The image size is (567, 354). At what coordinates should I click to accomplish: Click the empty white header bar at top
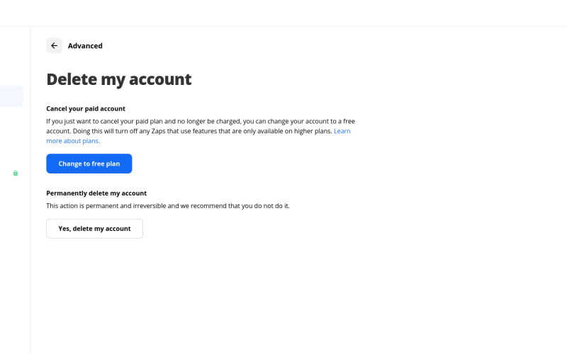(x=283, y=13)
